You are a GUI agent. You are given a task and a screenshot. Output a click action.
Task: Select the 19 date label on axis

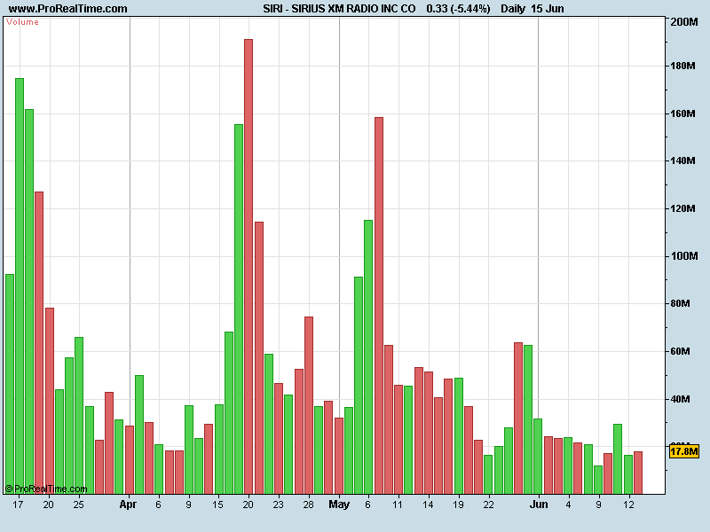click(x=458, y=505)
